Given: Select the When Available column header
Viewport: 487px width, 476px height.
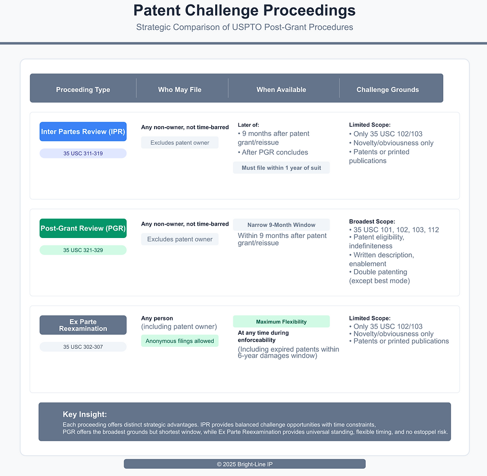Looking at the screenshot, I should click(281, 89).
